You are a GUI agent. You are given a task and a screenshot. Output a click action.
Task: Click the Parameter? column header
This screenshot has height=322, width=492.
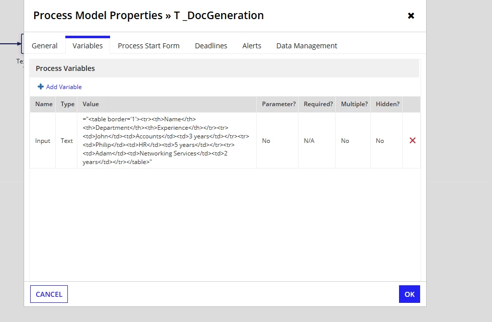coord(278,104)
